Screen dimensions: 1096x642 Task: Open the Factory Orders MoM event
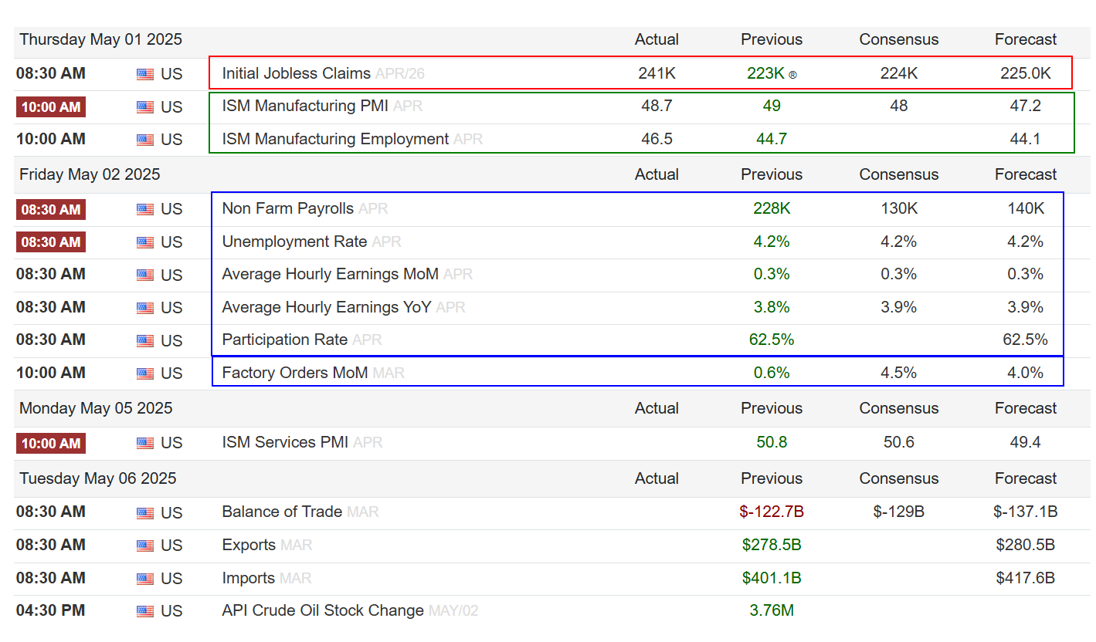click(294, 373)
